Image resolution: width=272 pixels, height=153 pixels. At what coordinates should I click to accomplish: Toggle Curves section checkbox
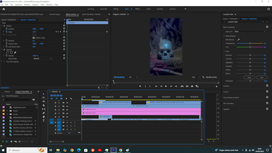(267, 91)
